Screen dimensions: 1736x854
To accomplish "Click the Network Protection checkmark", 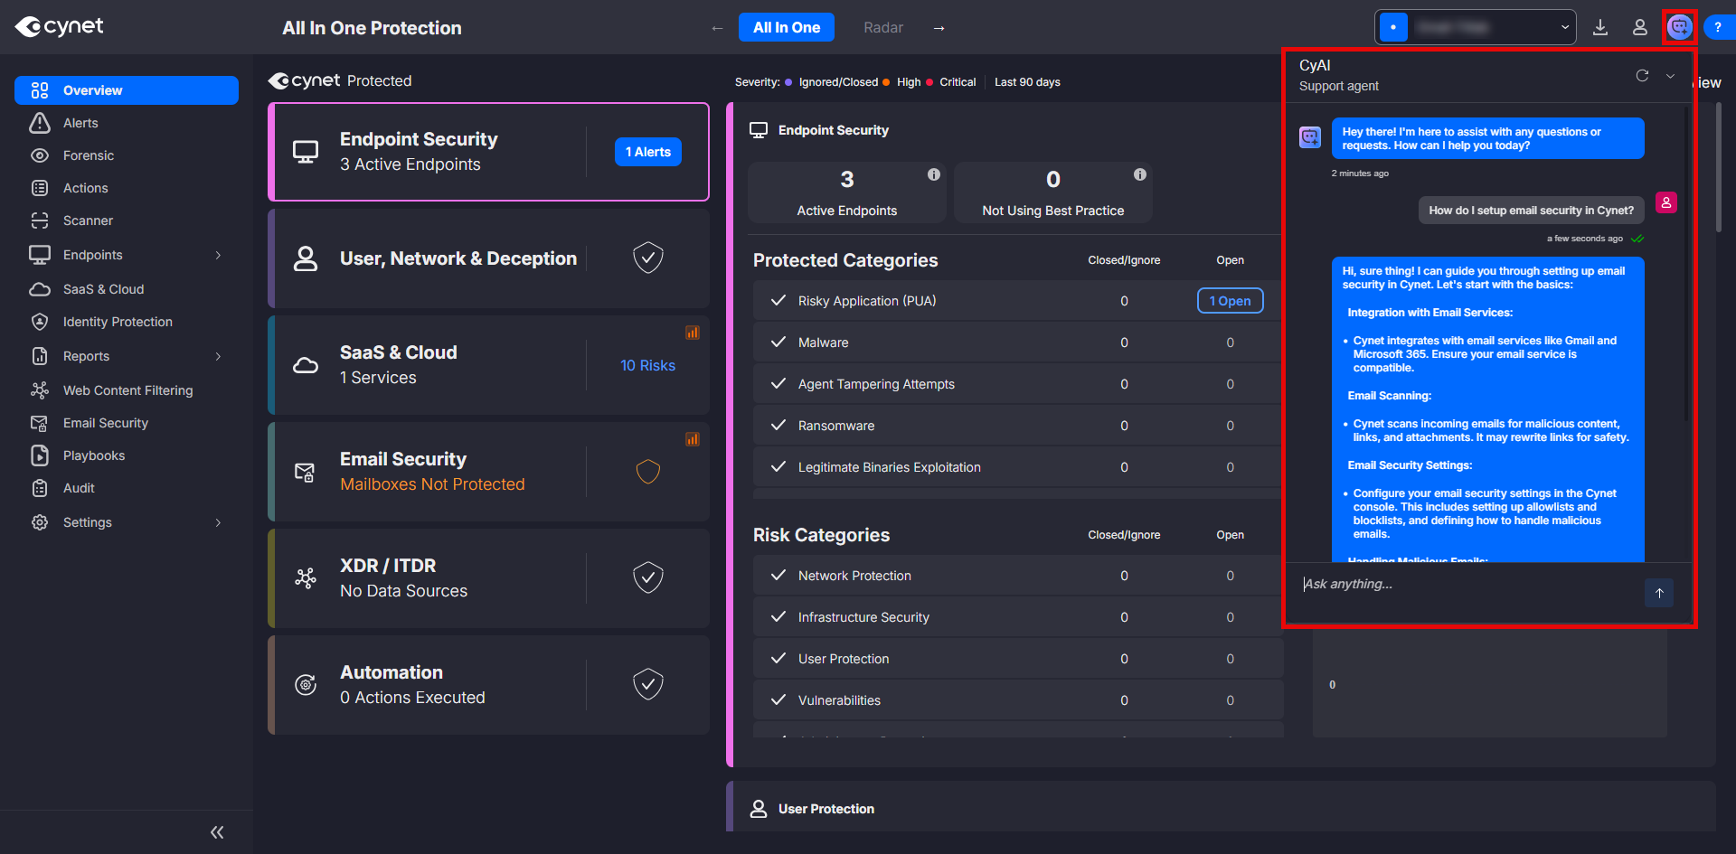I will 778,576.
